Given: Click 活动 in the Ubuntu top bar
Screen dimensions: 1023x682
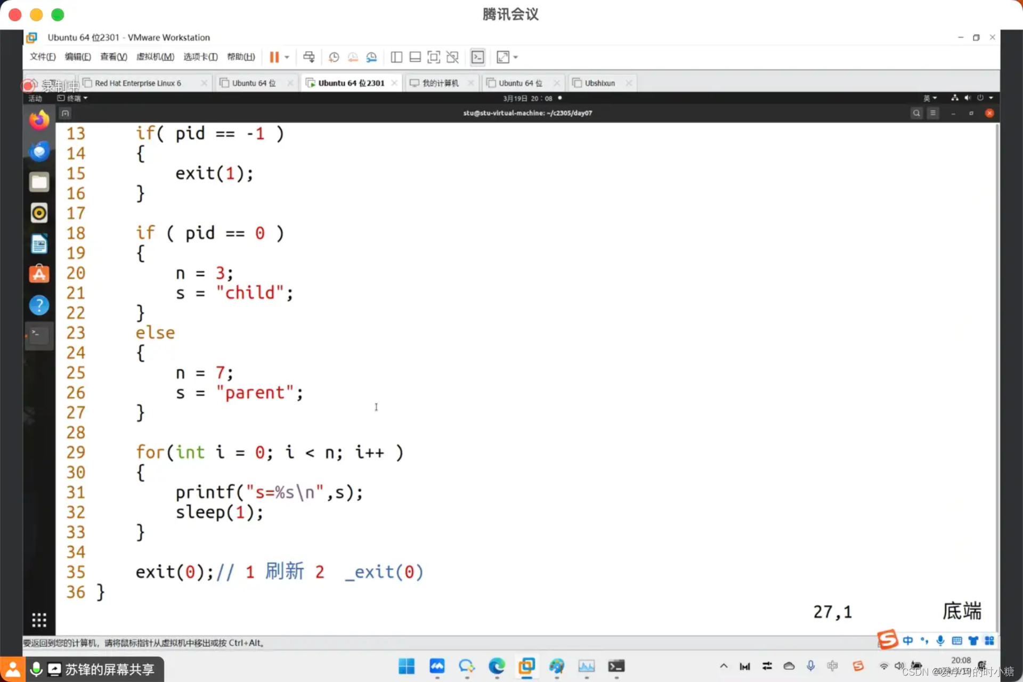Looking at the screenshot, I should coord(35,99).
